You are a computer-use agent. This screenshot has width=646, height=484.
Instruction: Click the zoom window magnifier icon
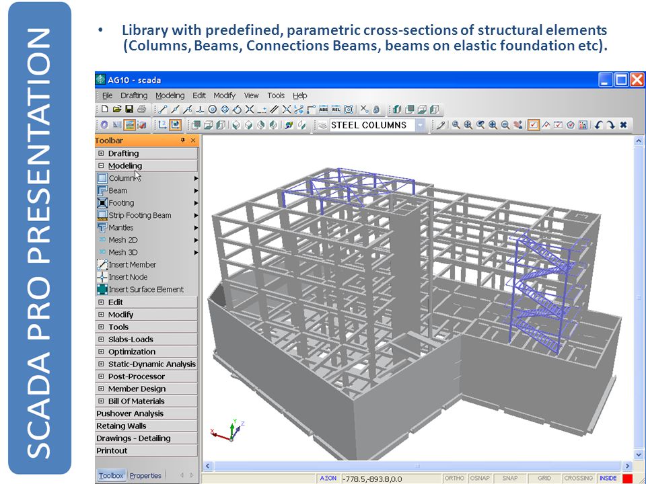pyautogui.click(x=456, y=125)
